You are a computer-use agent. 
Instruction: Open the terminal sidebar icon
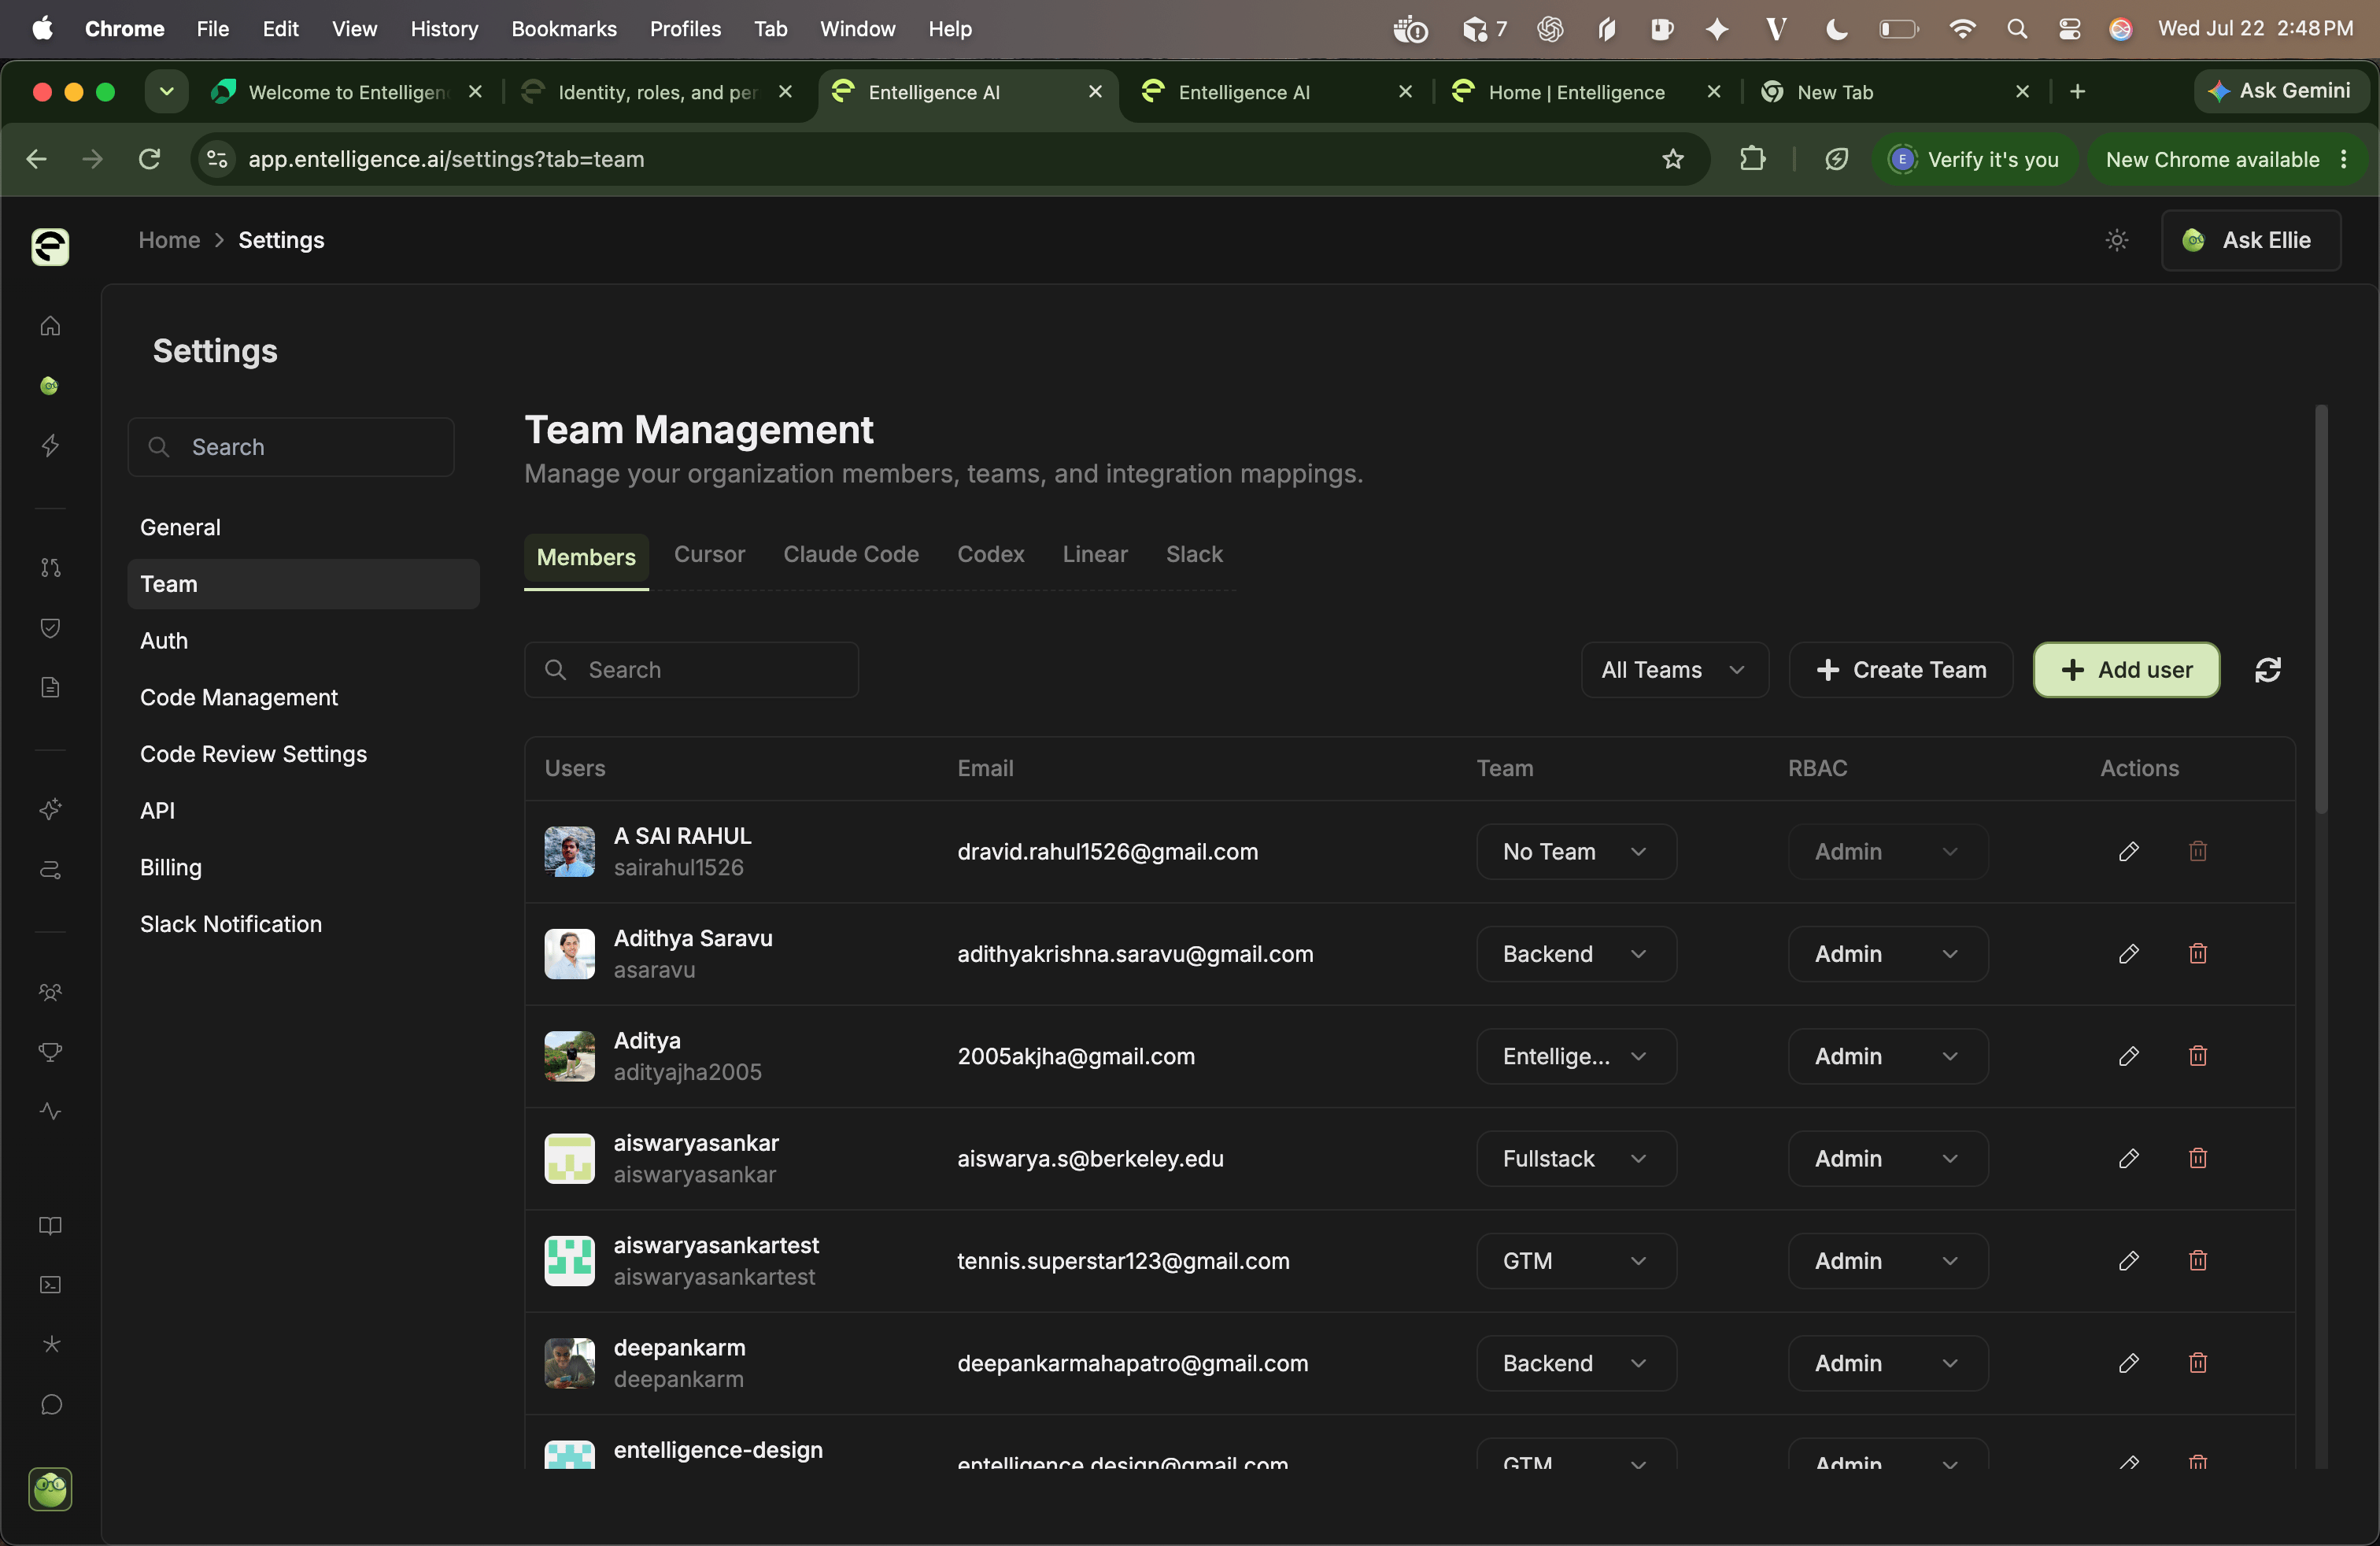coord(50,1285)
